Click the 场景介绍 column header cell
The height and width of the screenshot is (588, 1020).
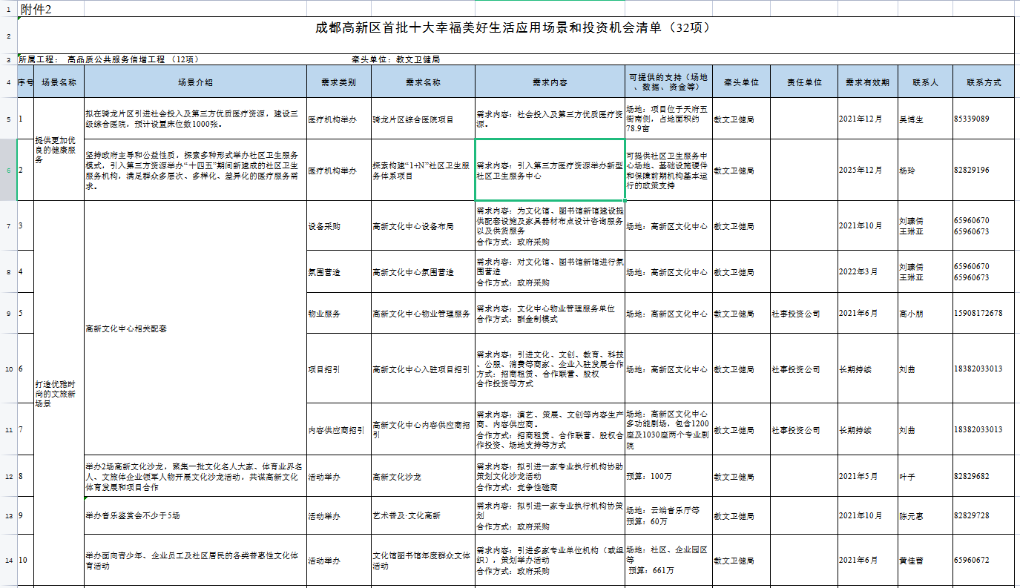click(195, 82)
